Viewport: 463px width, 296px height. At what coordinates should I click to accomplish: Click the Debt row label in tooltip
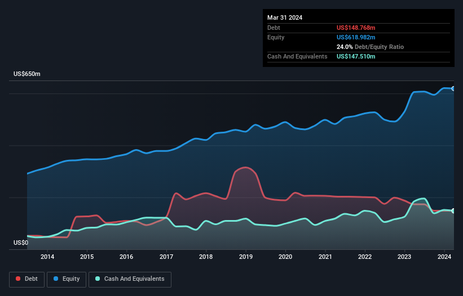click(x=274, y=28)
